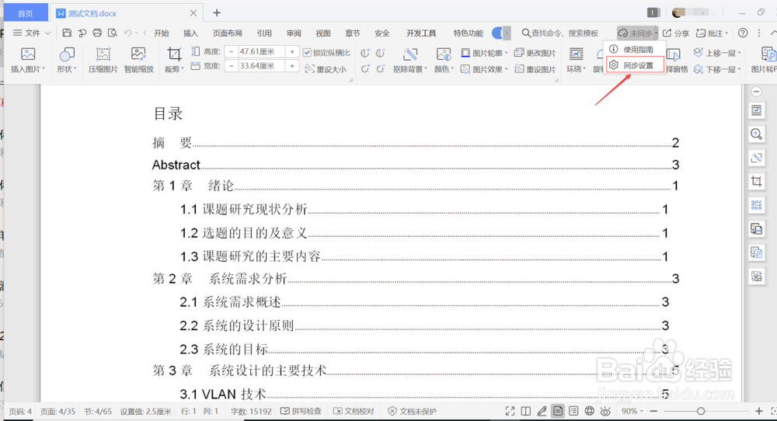This screenshot has height=421, width=777.
Task: Open new tab with plus button
Action: [217, 13]
